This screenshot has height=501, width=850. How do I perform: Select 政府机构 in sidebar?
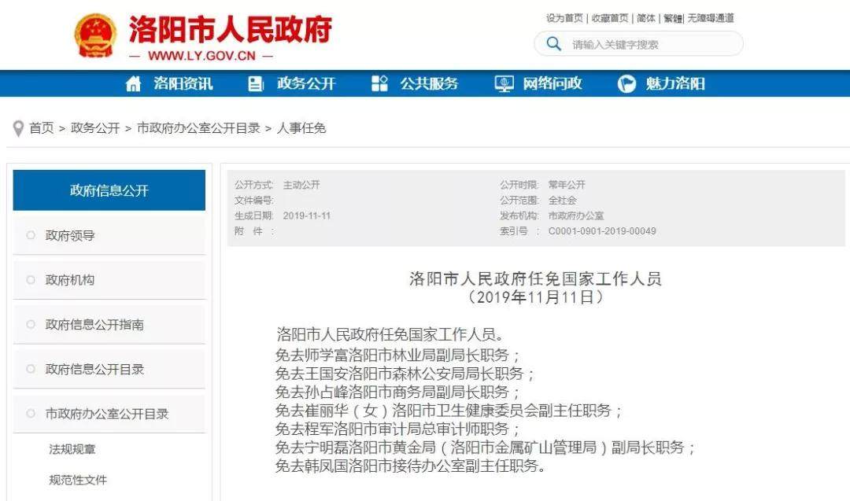point(70,280)
